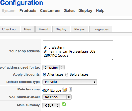Select Before taxes radio button
Screen dimensions: 132x111
click(x=67, y=75)
